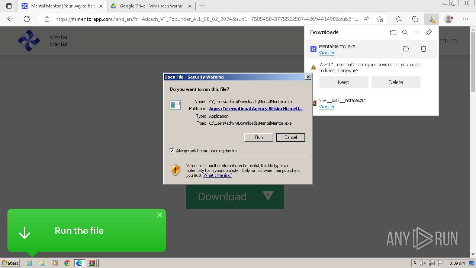This screenshot has width=476, height=268.
Task: Open More options in Downloads panel
Action: pos(417,32)
